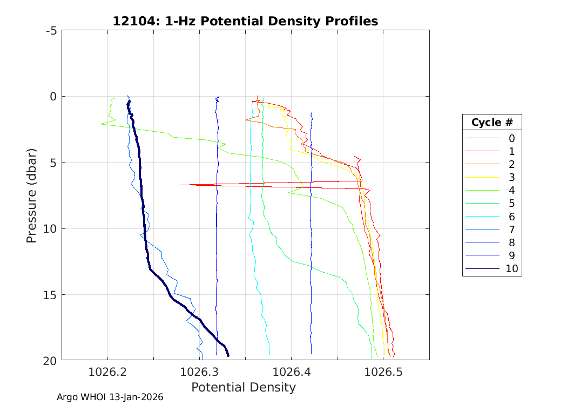Select the 10 dbar y-axis tick label

coord(50,229)
